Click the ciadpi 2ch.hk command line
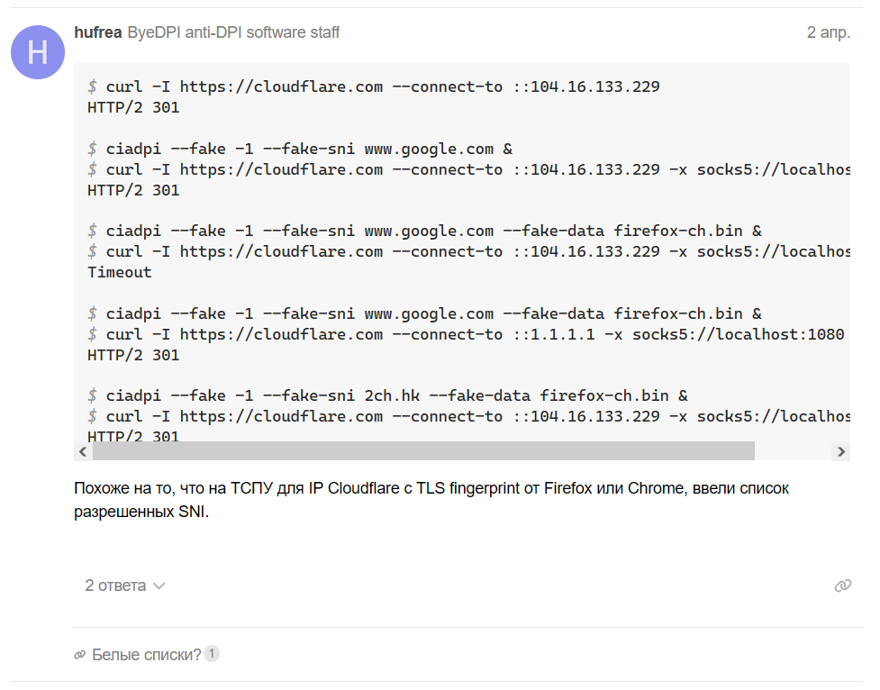 click(388, 395)
